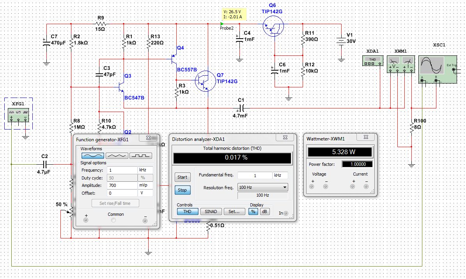Select the 0.51Ω resistor
The height and width of the screenshot is (279, 466).
click(x=208, y=226)
